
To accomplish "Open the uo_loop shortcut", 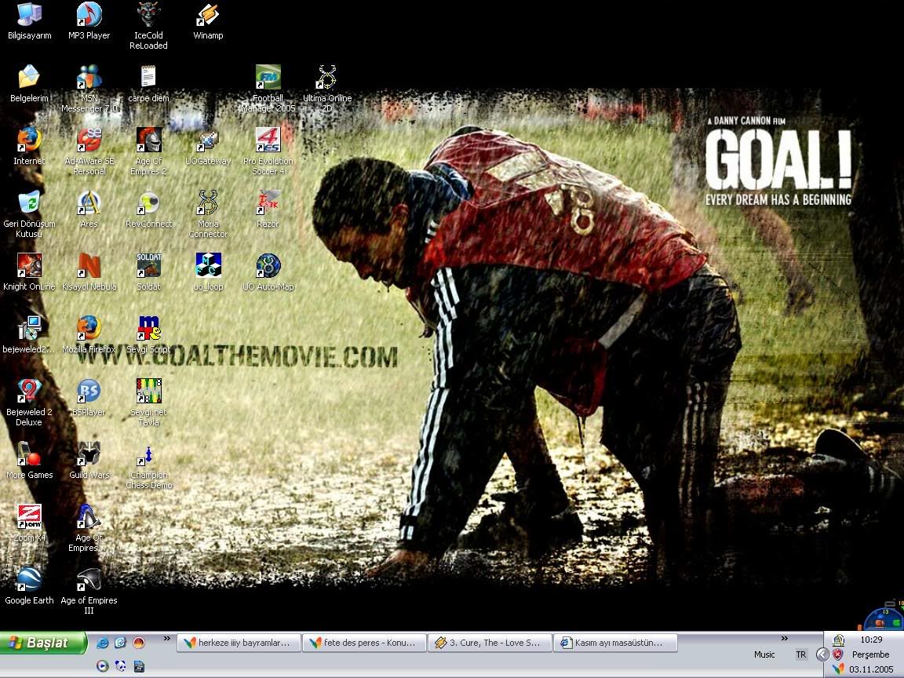I will (208, 273).
